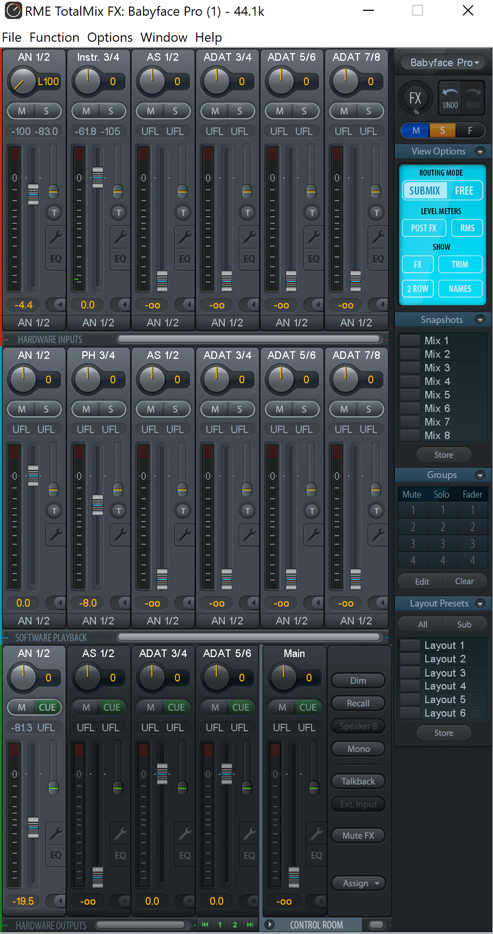Open the Window menu
Viewport: 493px width, 934px height.
click(x=164, y=37)
